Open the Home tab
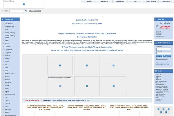Screen dimensions: 174x116 point(89,1)
